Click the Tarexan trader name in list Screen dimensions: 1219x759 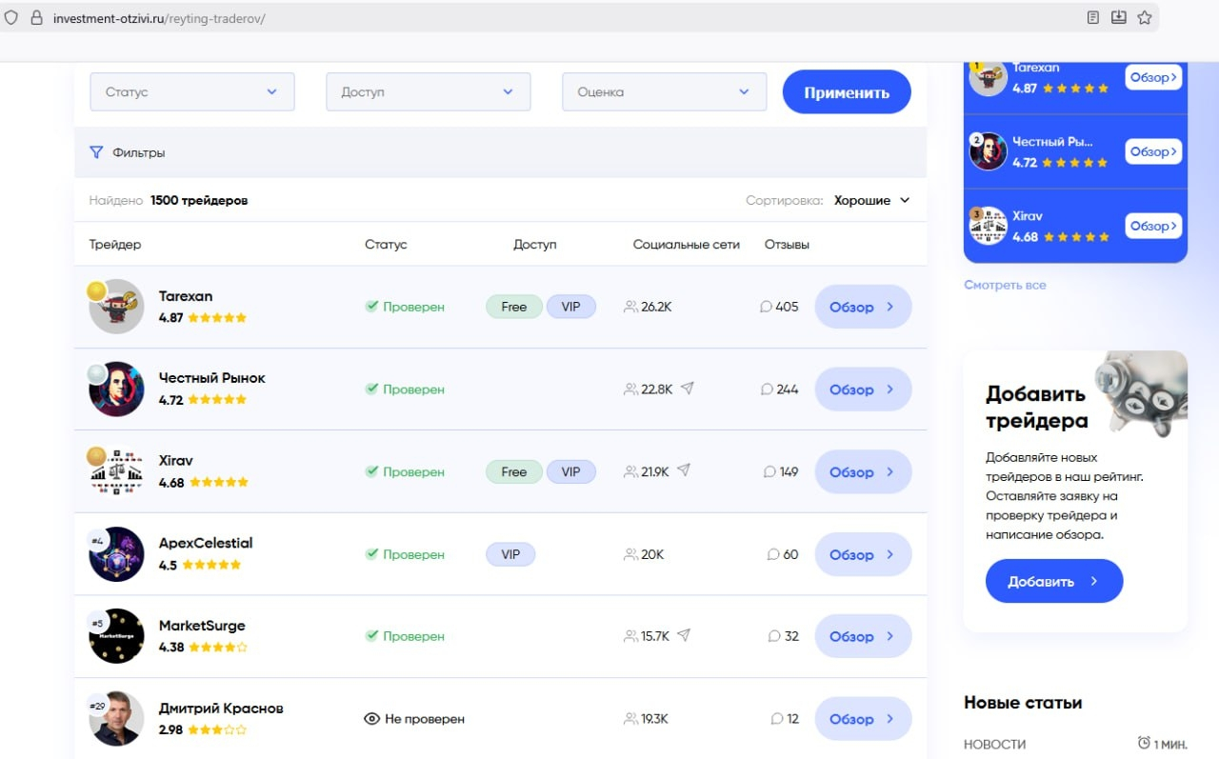186,296
